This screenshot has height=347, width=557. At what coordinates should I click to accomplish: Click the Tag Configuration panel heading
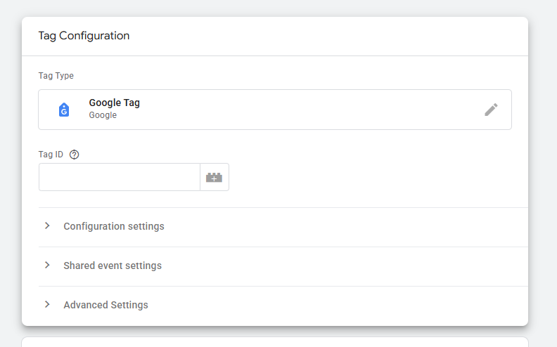click(x=84, y=36)
